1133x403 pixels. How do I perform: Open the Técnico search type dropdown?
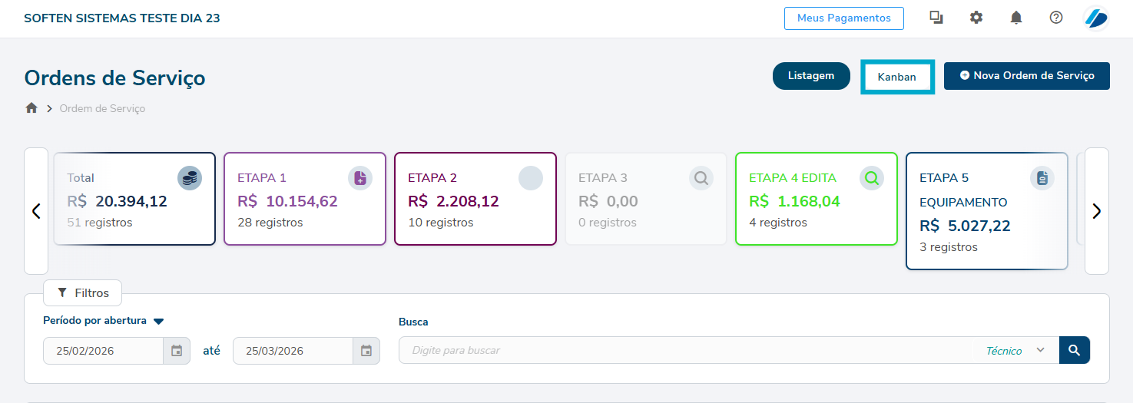point(1015,351)
